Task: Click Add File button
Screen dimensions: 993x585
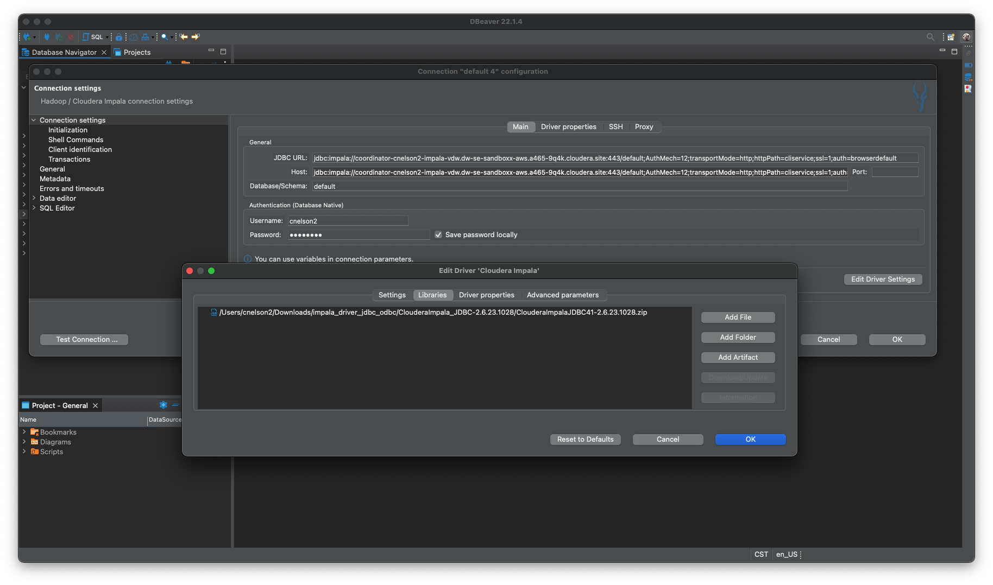Action: 738,317
